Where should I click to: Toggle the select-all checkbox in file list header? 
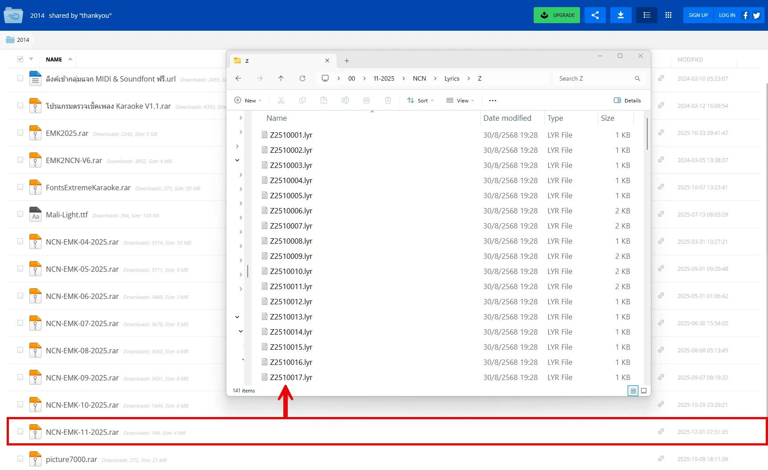[x=20, y=59]
